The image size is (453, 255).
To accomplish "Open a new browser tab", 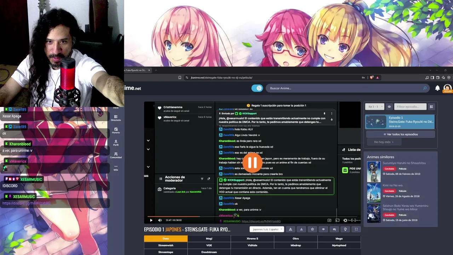I will pos(156,70).
